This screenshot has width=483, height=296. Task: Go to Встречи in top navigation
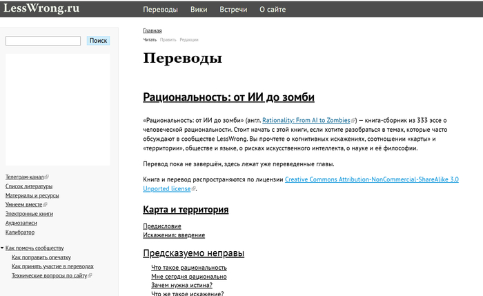coord(233,10)
